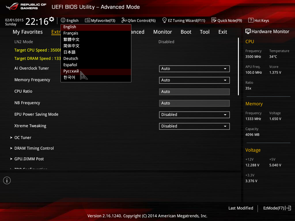
Task: Click the Target CPU Speed text
Action: pyautogui.click(x=37, y=50)
